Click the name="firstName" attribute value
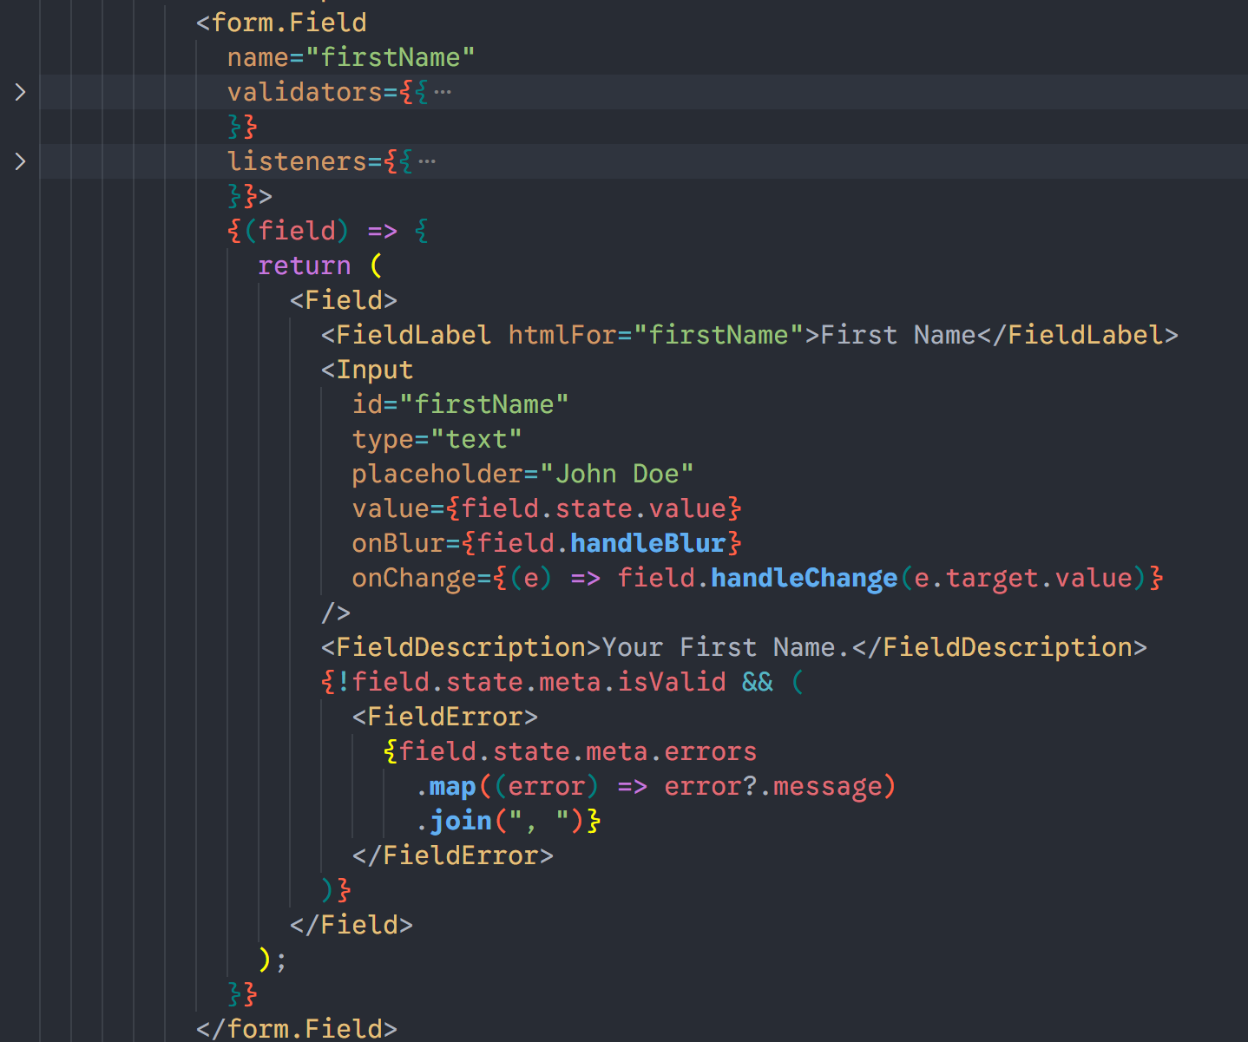Screen dimensions: 1248x1042 [390, 57]
